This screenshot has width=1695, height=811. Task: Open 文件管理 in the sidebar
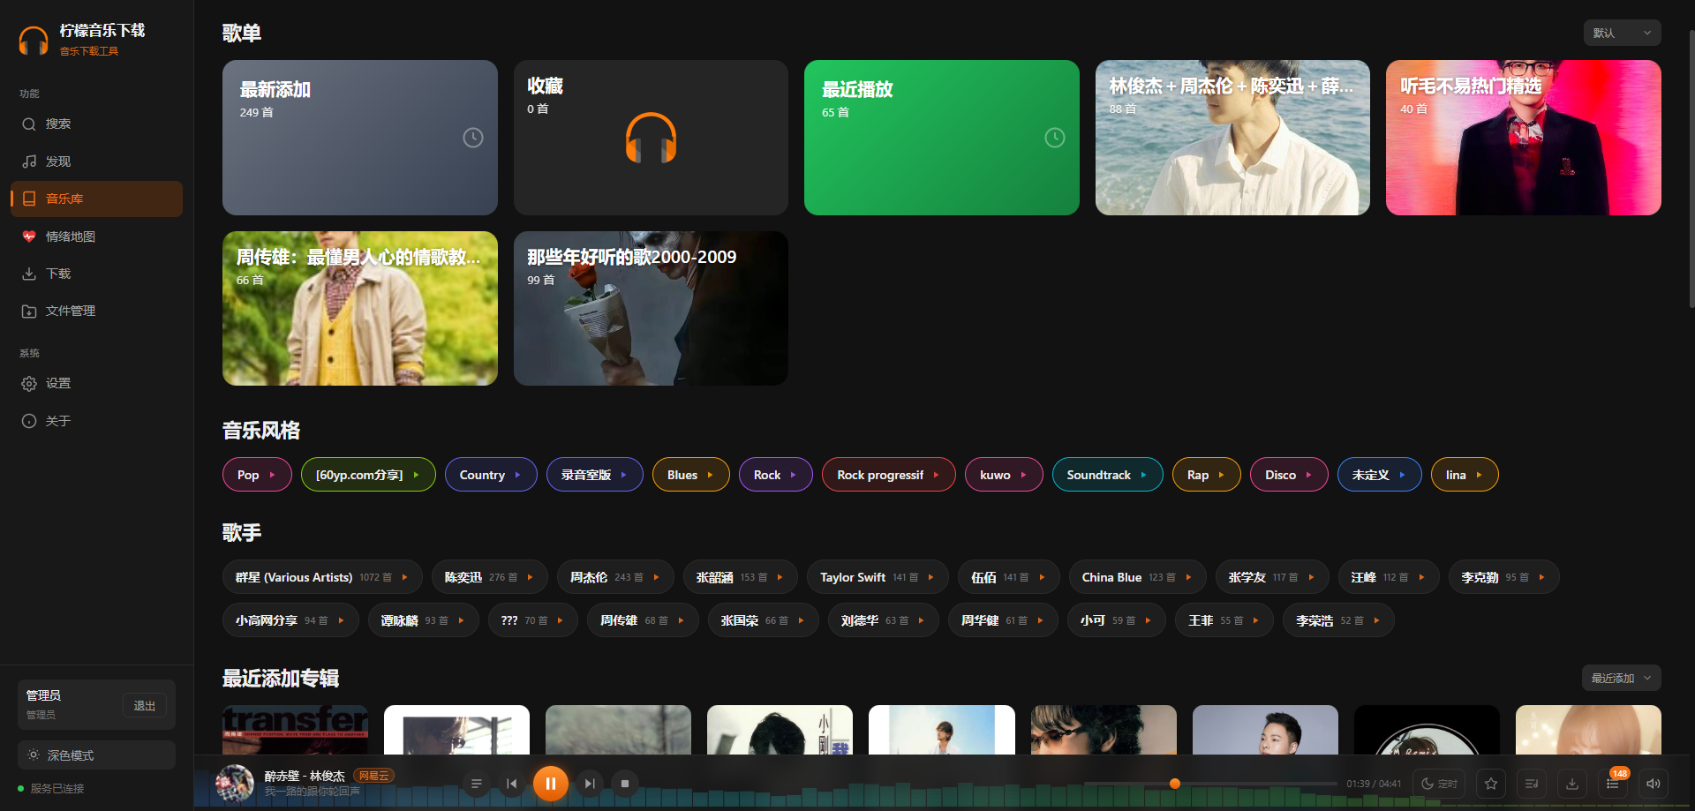tap(96, 311)
